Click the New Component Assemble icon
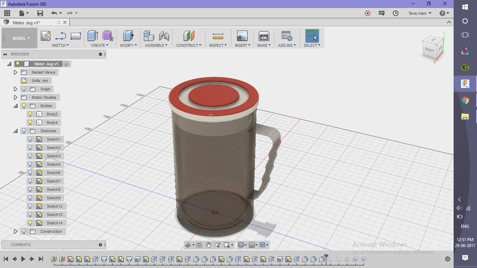Screen dimensions: 477x268 [149, 36]
